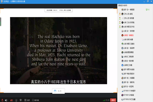Select the red-highlighted 心保信一 member name
The height and width of the screenshot is (102, 153).
[x=129, y=35]
